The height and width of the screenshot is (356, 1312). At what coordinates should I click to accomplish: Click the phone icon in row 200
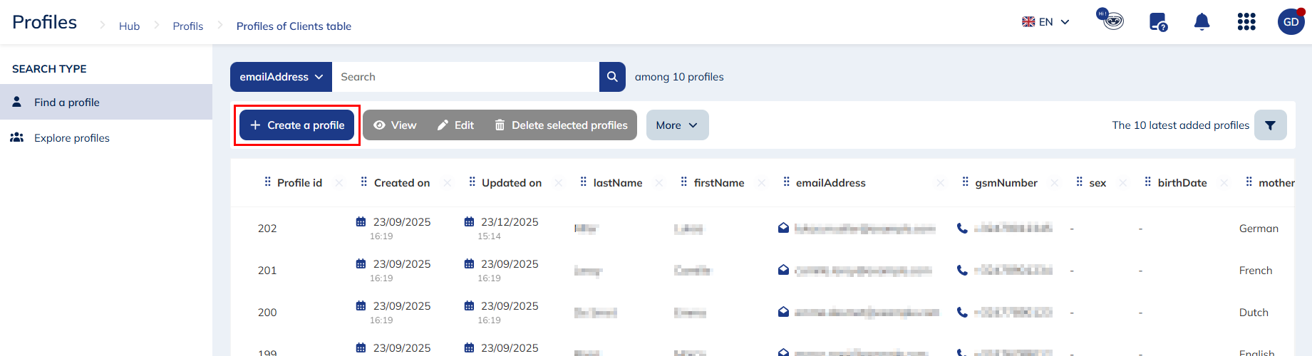coord(962,312)
